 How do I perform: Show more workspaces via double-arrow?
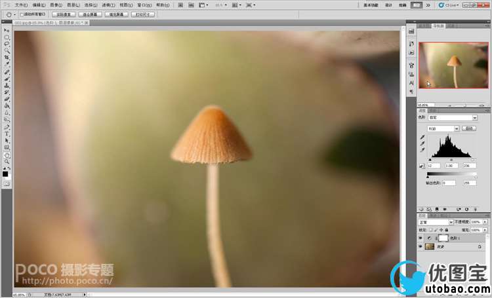click(x=428, y=5)
